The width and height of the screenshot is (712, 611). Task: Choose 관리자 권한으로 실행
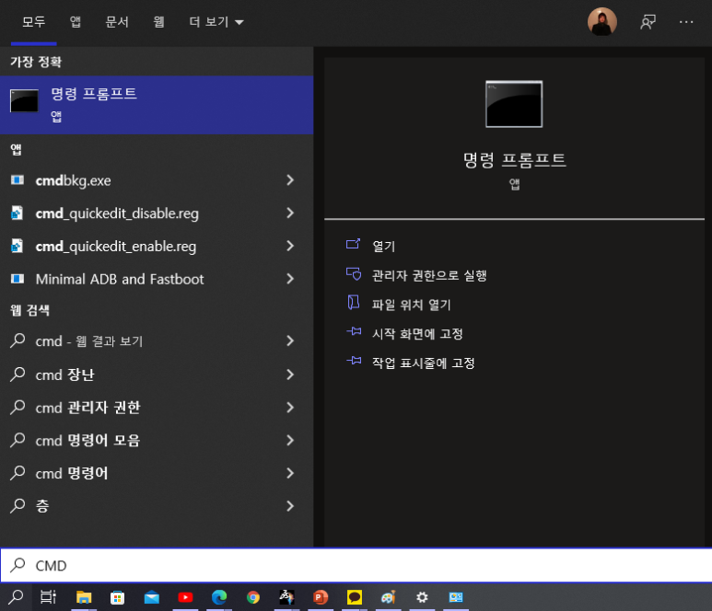pyautogui.click(x=429, y=275)
